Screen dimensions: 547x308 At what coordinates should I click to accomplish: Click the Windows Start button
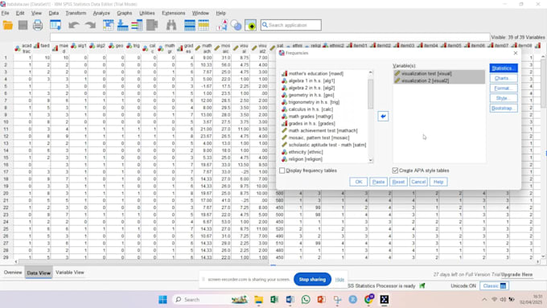pyautogui.click(x=162, y=299)
